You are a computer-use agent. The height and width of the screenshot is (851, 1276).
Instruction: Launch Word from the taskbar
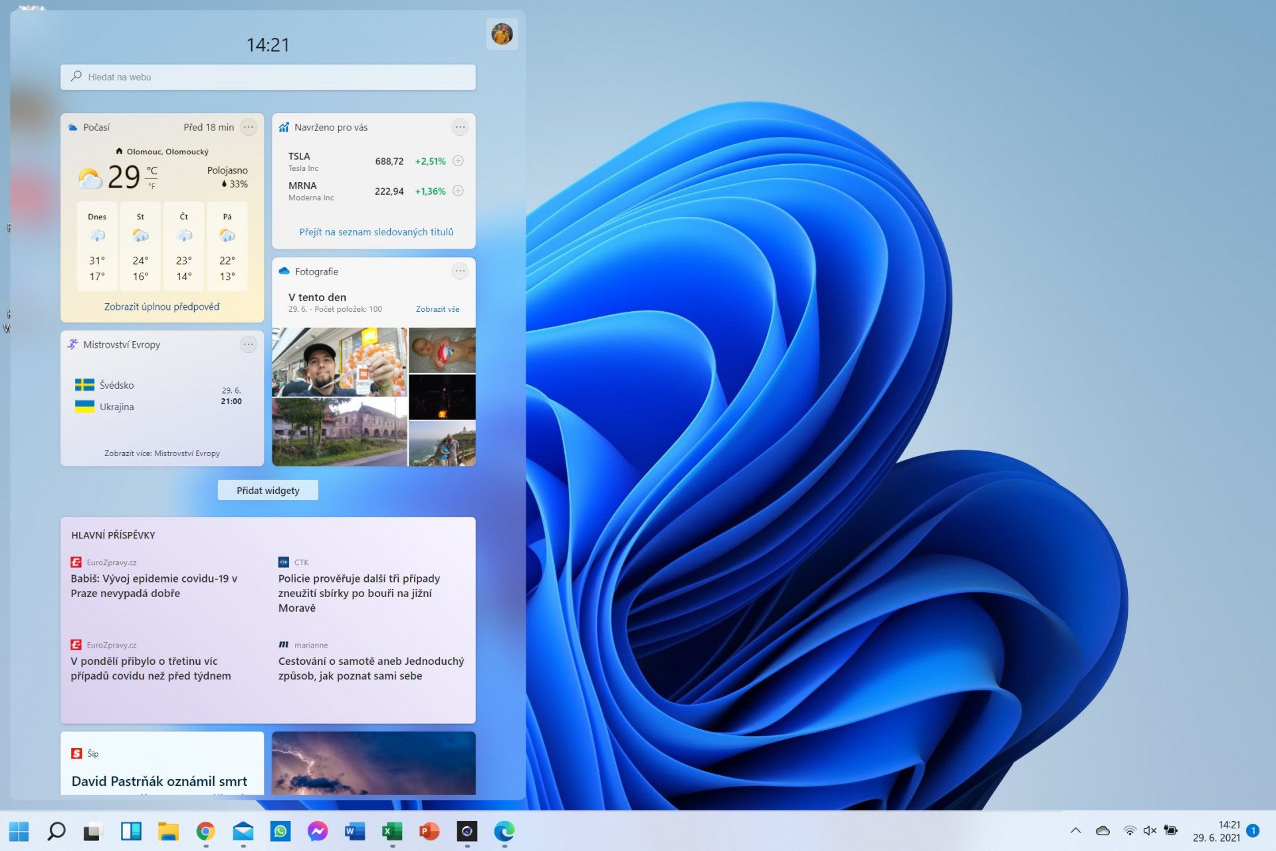(355, 831)
